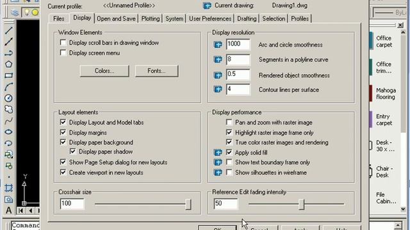Image resolution: width=410 pixels, height=230 pixels.
Task: Enable Pan and zoom with raster image
Action: (229, 122)
